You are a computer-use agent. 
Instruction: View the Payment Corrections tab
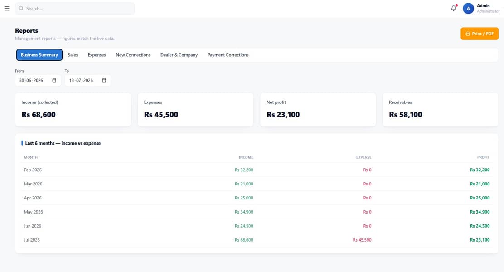click(x=228, y=55)
